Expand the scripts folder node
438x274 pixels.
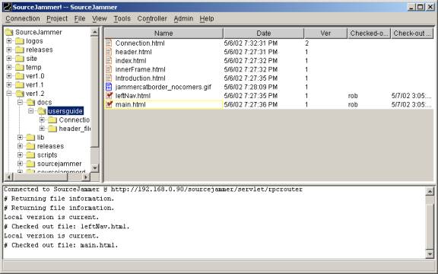(x=20, y=155)
